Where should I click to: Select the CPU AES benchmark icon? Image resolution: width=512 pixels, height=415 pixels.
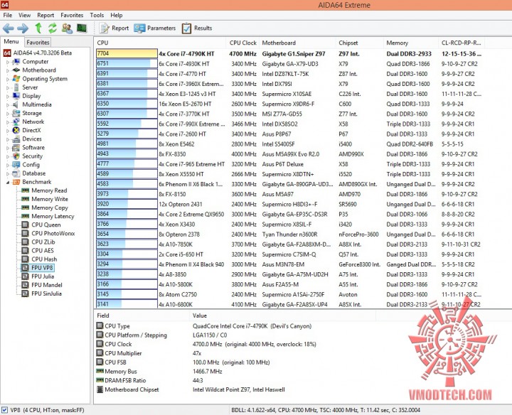tap(25, 251)
